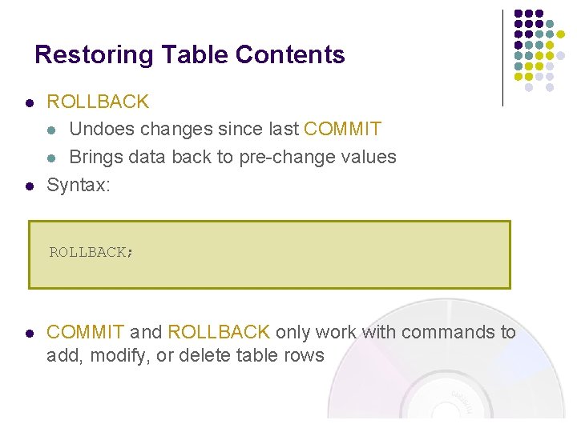Screen dimensions: 577x432
Task: Click the slide title Restoring Table Contents
Action: click(x=190, y=54)
